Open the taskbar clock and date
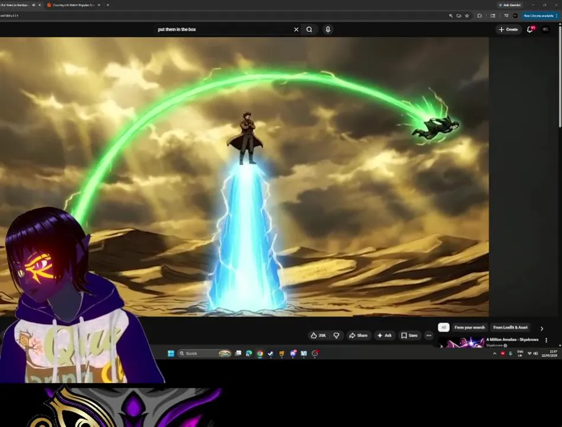 [550, 353]
